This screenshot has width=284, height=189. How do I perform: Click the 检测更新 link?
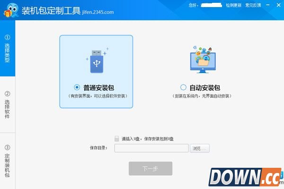coord(233,5)
